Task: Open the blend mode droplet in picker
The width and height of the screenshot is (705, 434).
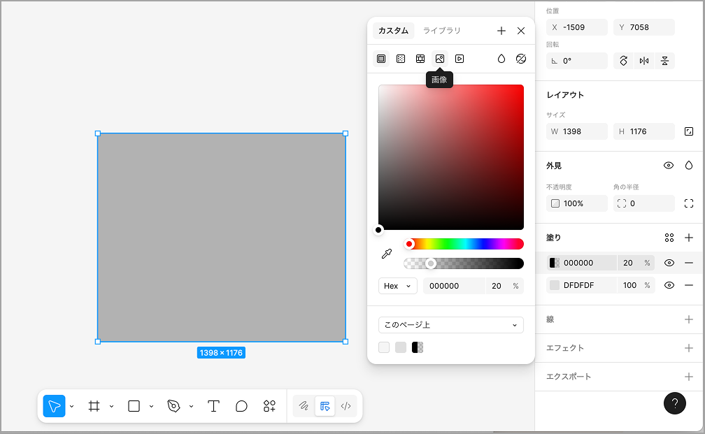Action: (x=501, y=59)
